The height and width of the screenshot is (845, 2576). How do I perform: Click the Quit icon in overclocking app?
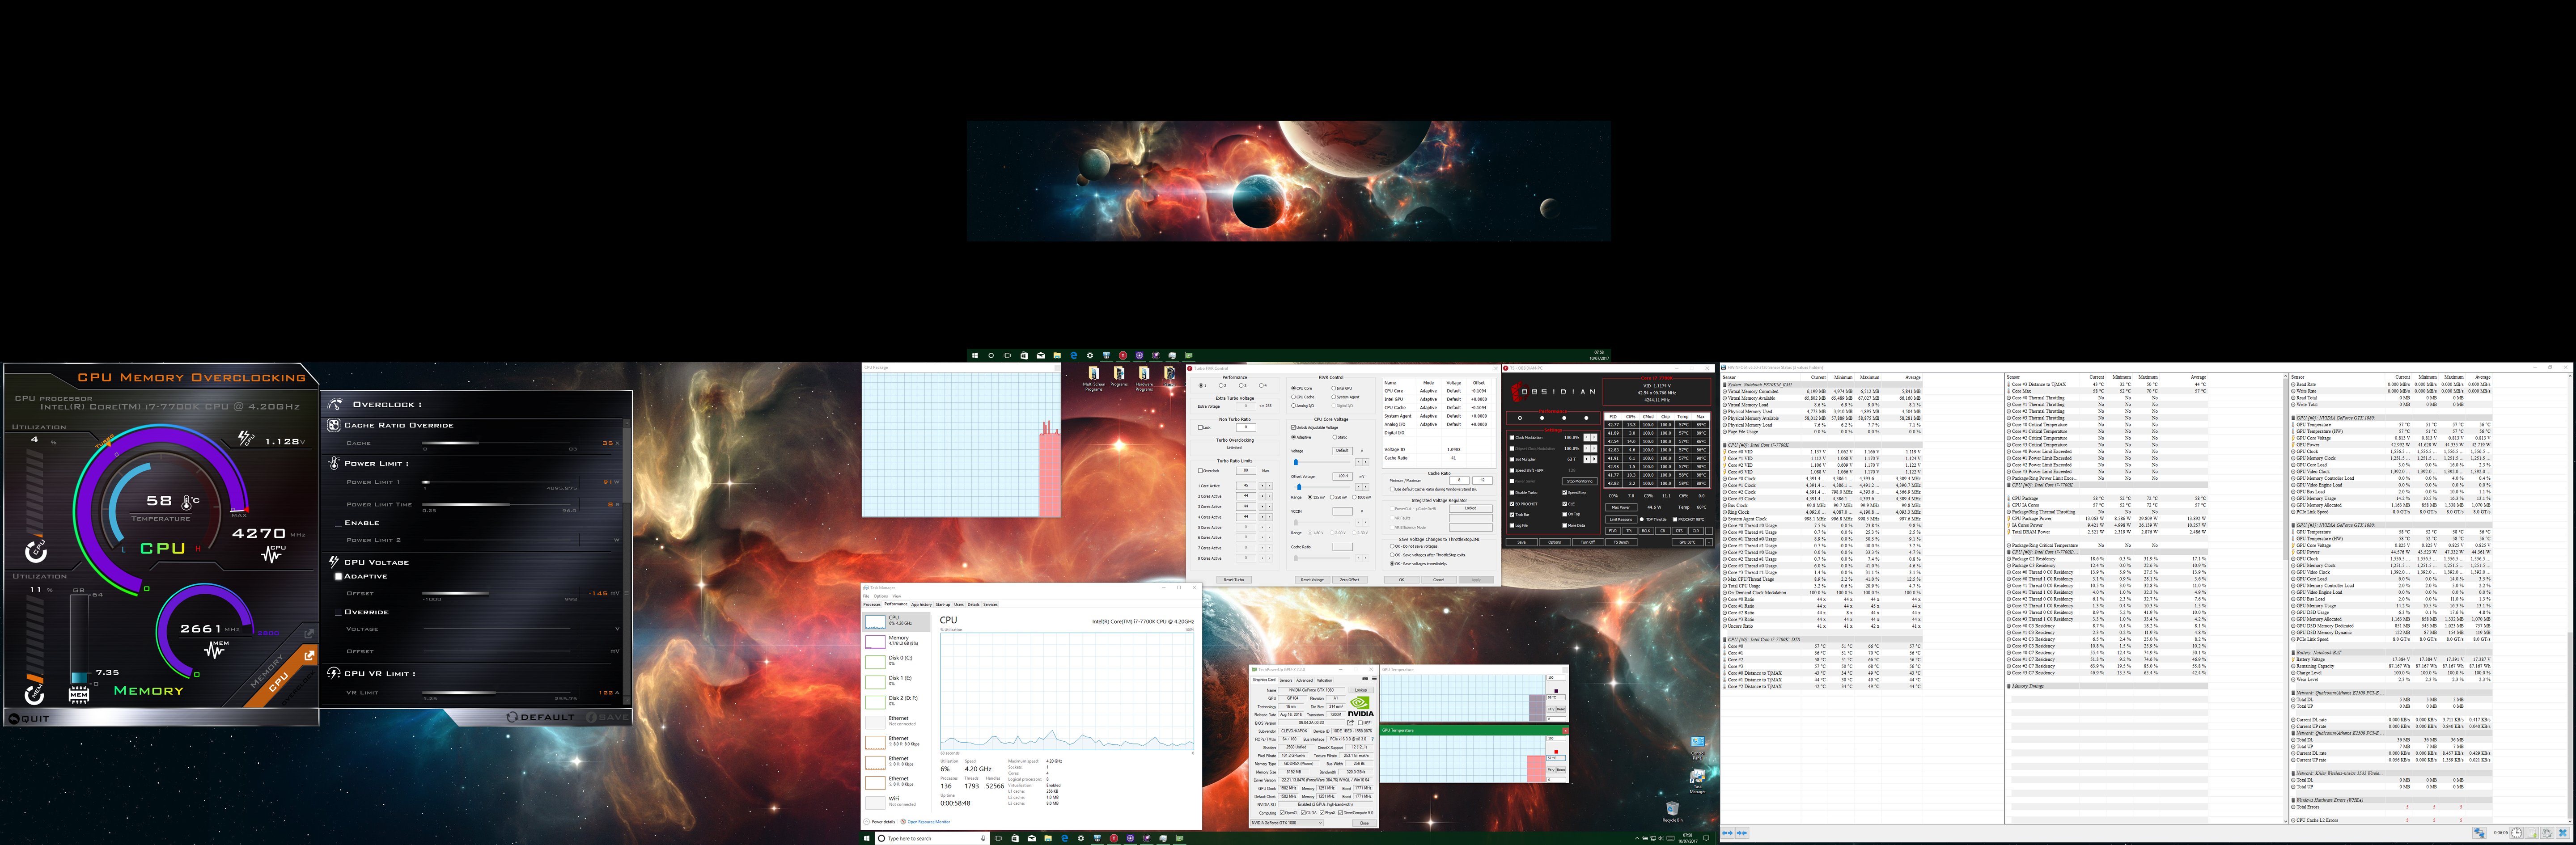tap(14, 720)
